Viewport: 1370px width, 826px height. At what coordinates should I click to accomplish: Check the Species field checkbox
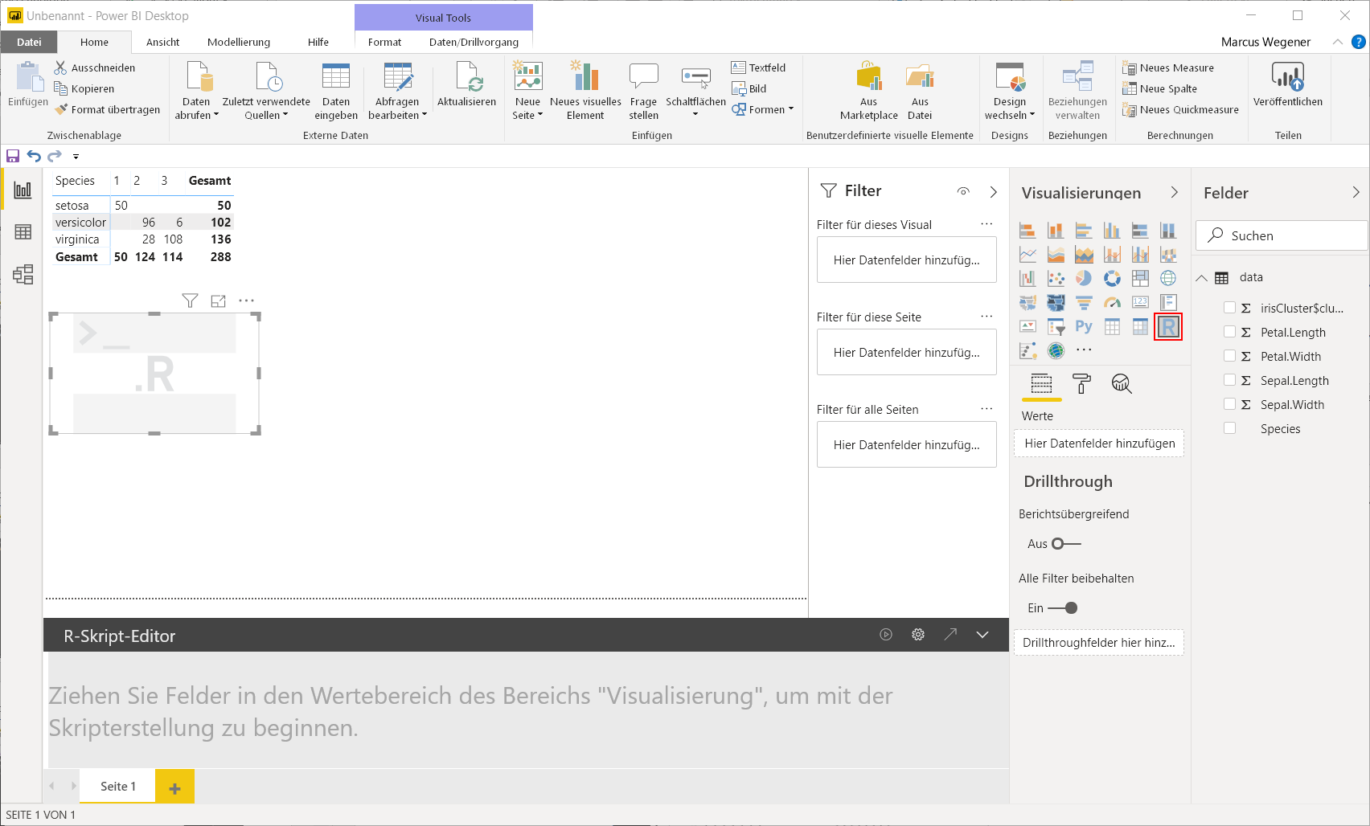point(1229,428)
